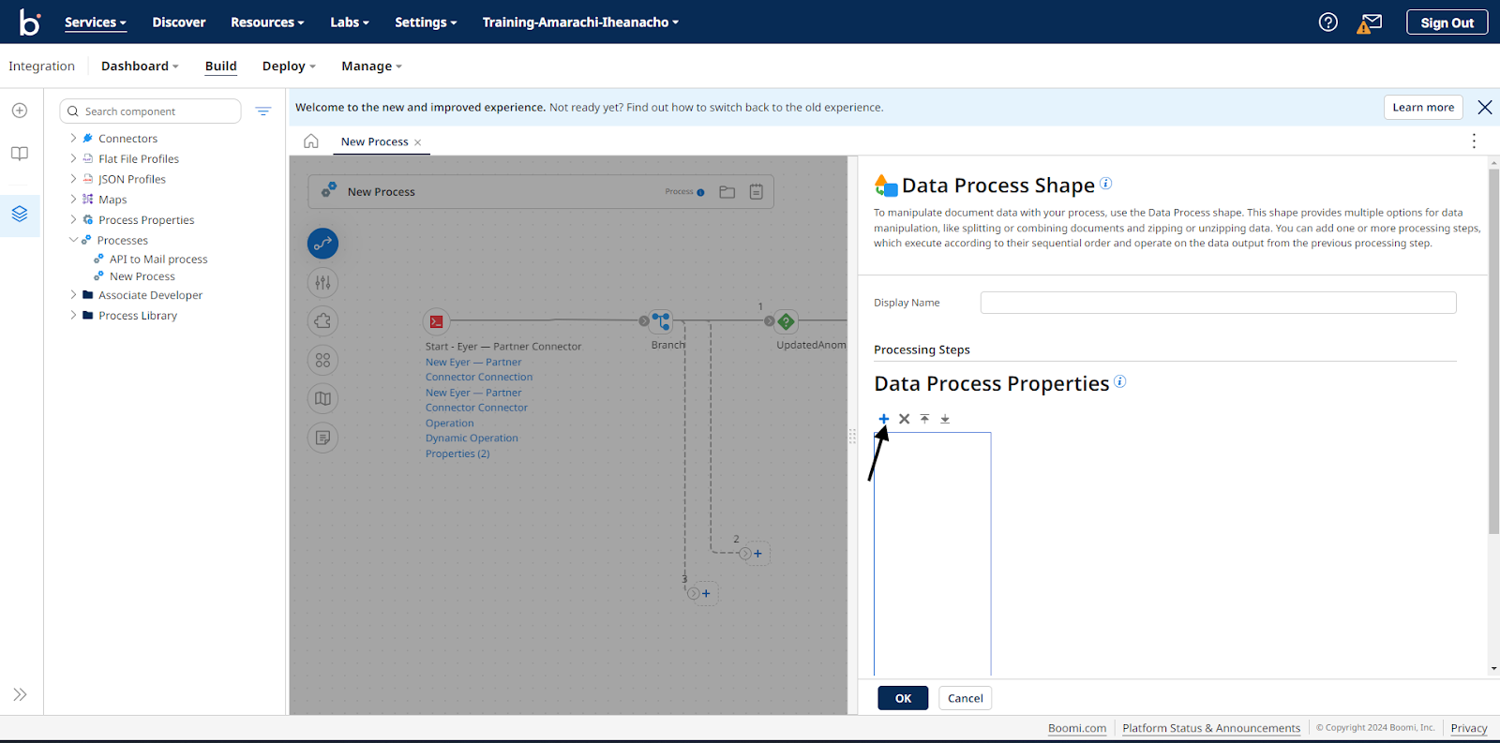The width and height of the screenshot is (1500, 743).
Task: Expand the Process Properties node
Action: point(73,219)
